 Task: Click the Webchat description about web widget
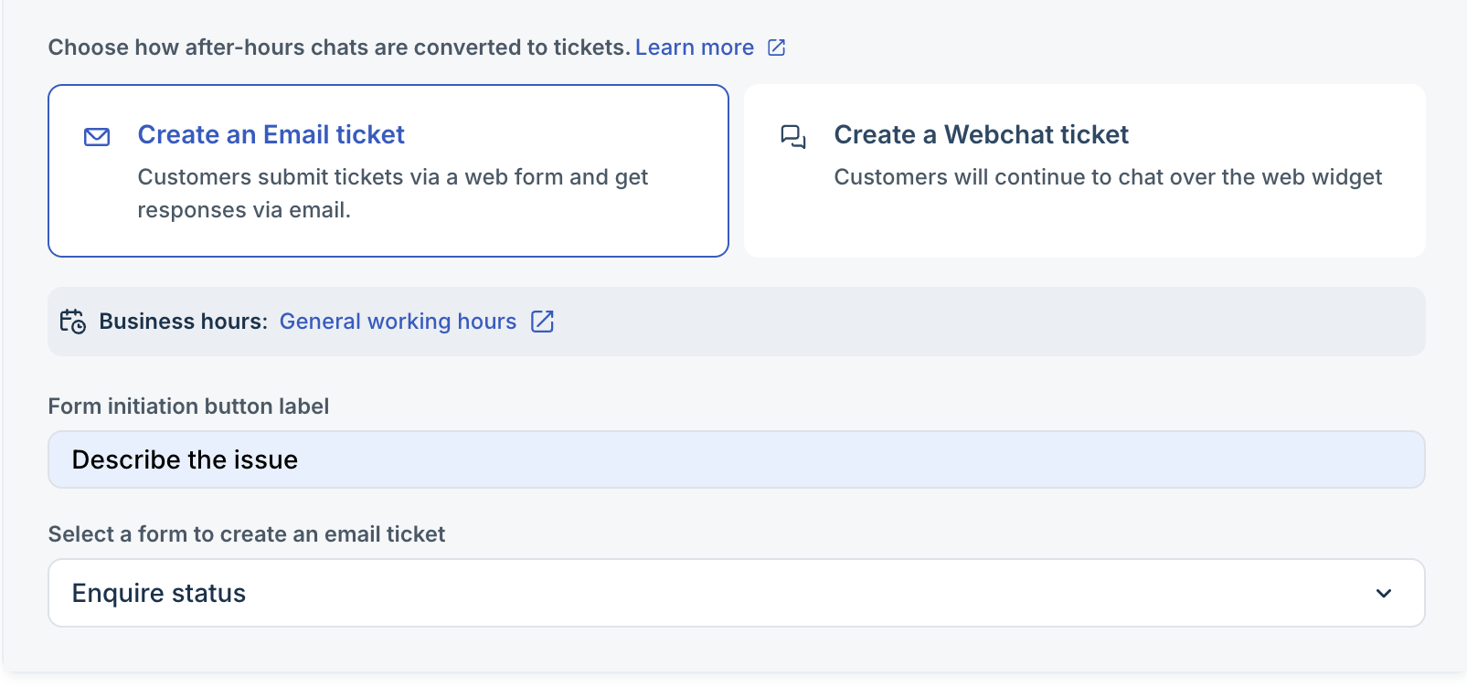click(x=1107, y=177)
